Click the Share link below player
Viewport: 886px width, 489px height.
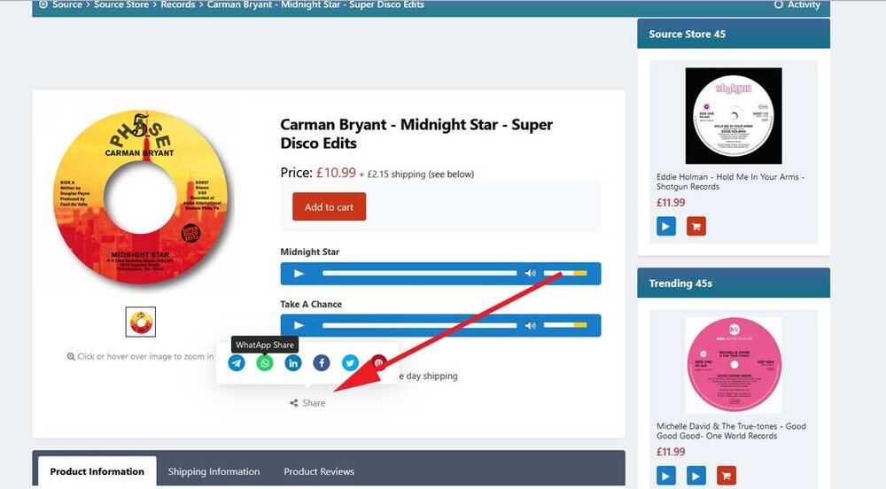point(307,403)
